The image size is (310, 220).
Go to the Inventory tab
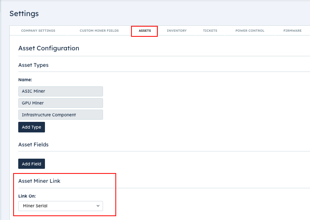(x=177, y=30)
